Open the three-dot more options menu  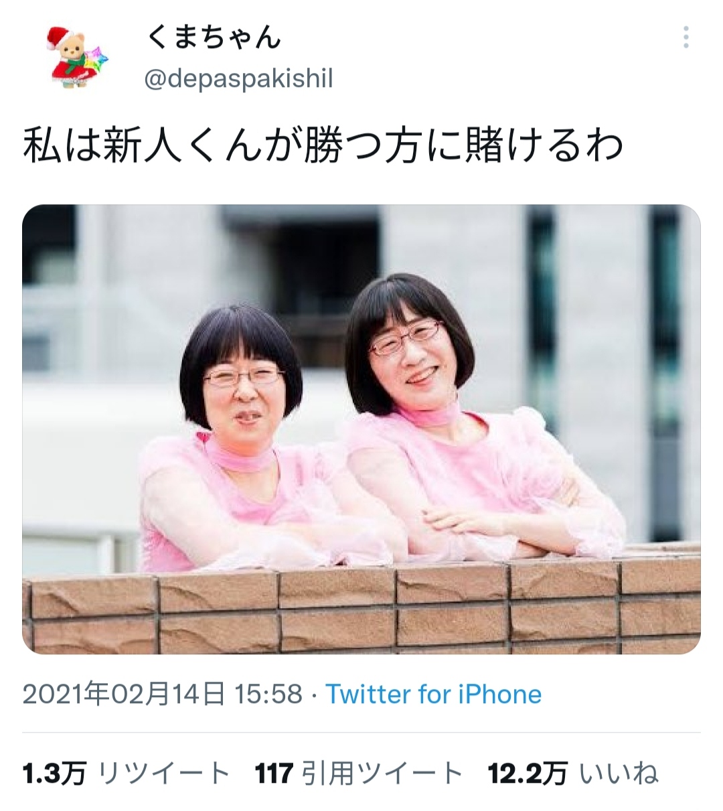[x=686, y=38]
